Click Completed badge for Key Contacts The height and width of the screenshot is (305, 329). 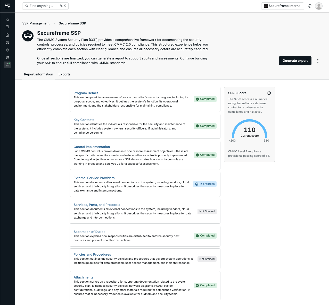(205, 126)
